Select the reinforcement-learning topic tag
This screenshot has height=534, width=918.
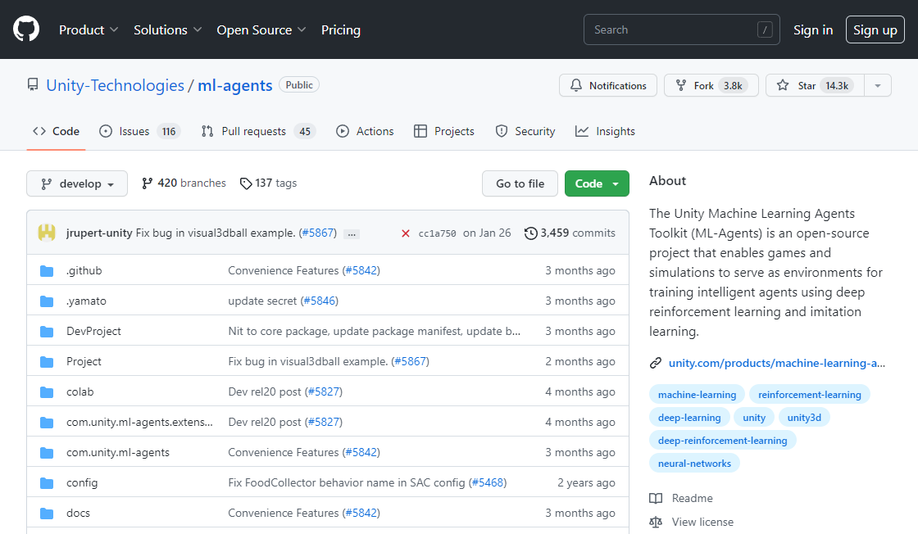tap(809, 395)
